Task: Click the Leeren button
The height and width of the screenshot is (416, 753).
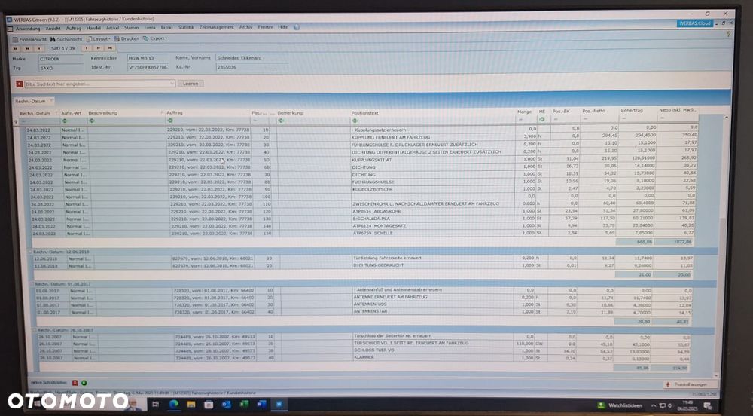Action: [191, 84]
